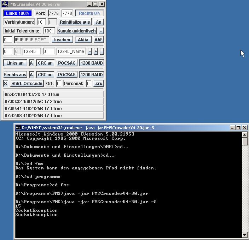Select the 07:03:32 1601265C telegram entry

coord(53,102)
